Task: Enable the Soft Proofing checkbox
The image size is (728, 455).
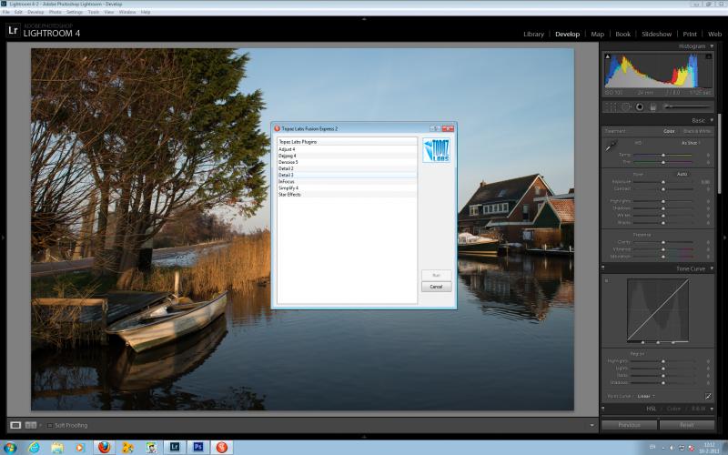Action: (x=50, y=425)
